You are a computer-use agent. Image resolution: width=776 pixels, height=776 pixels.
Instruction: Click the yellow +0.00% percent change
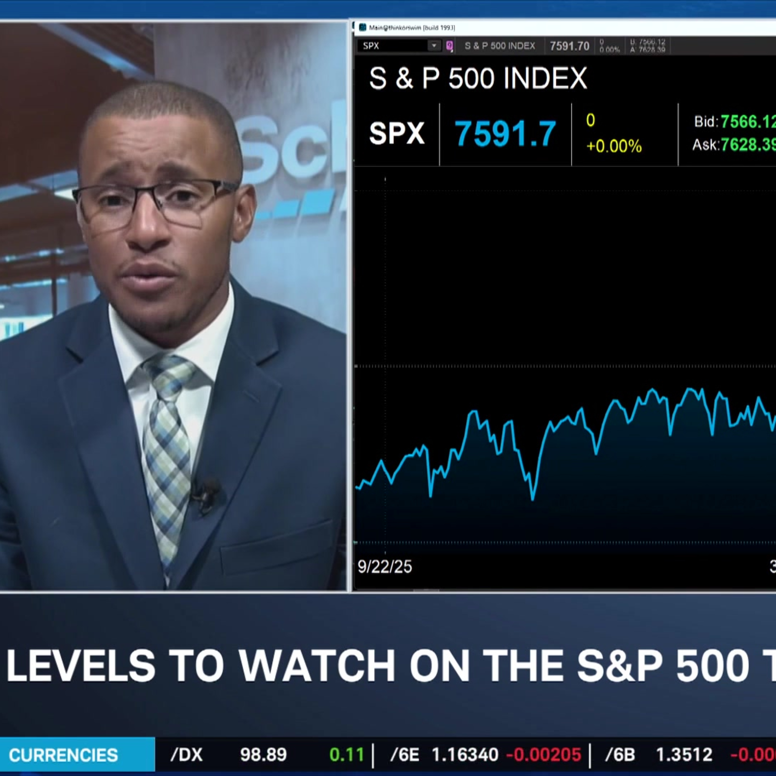click(x=614, y=146)
